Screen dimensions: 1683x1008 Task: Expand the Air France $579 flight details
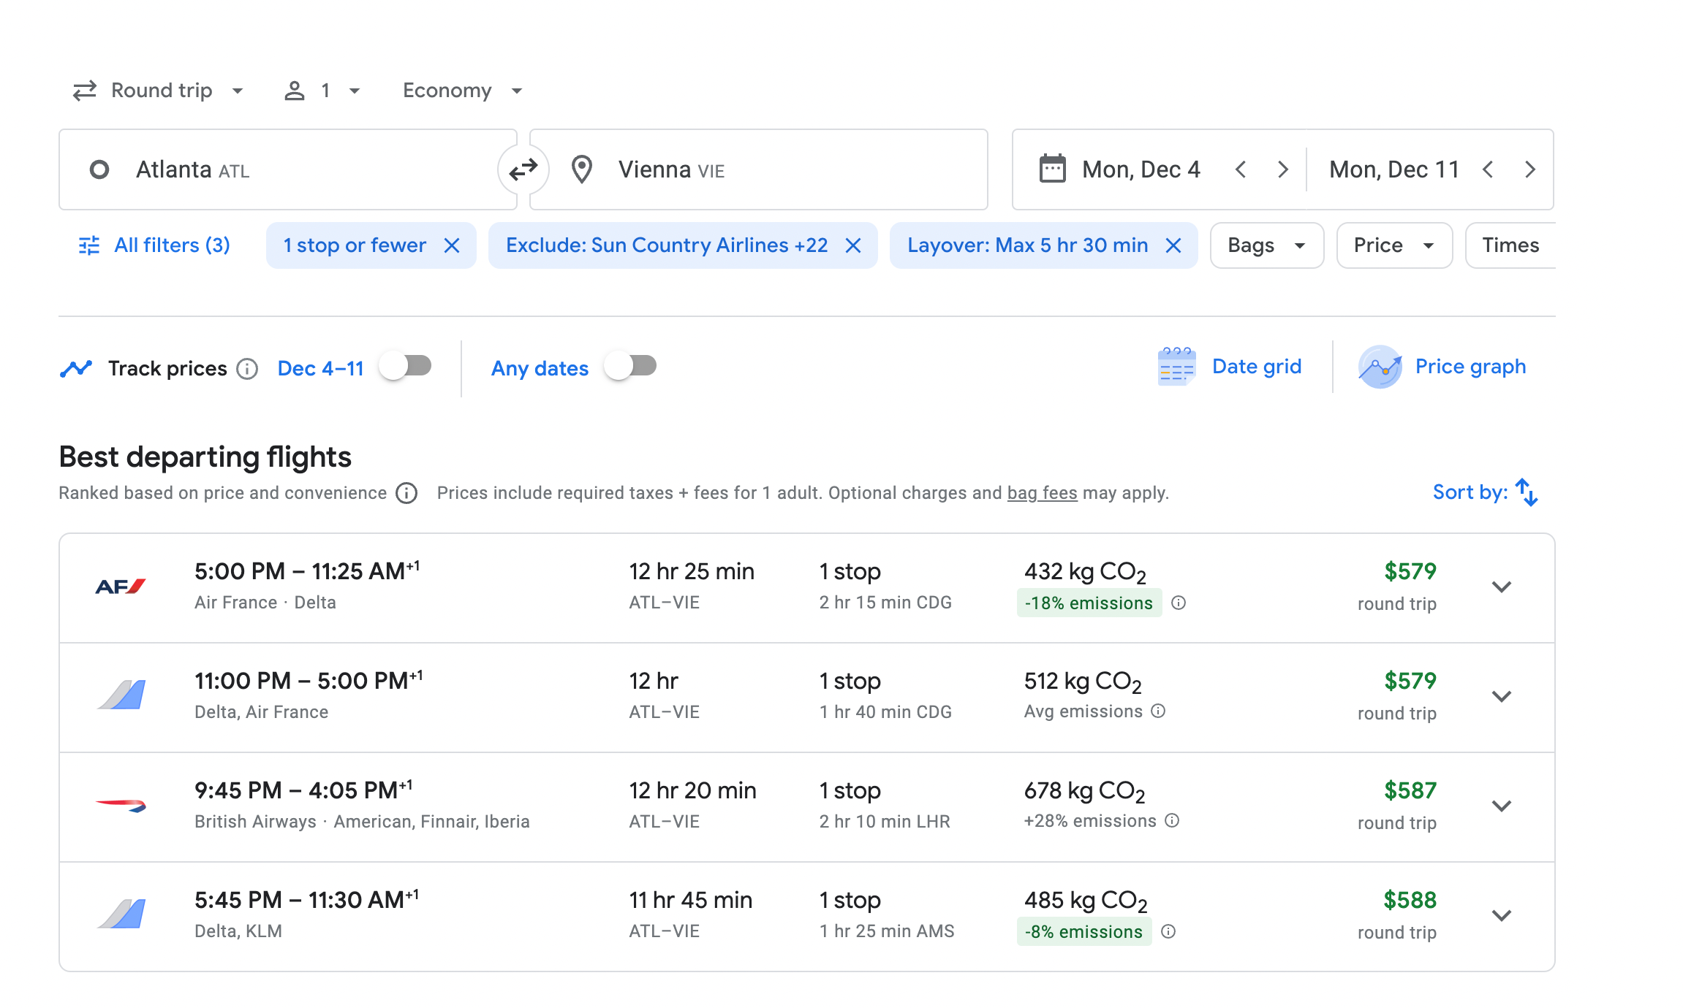pyautogui.click(x=1501, y=587)
